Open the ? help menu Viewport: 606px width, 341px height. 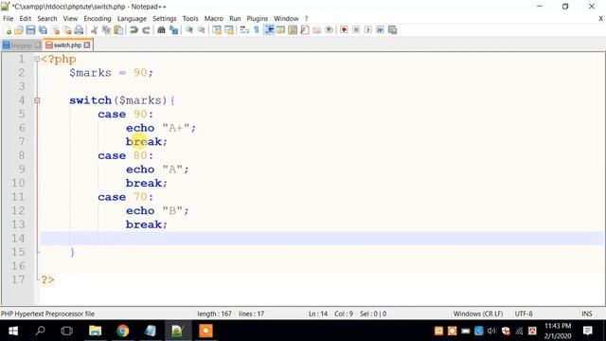(x=306, y=19)
